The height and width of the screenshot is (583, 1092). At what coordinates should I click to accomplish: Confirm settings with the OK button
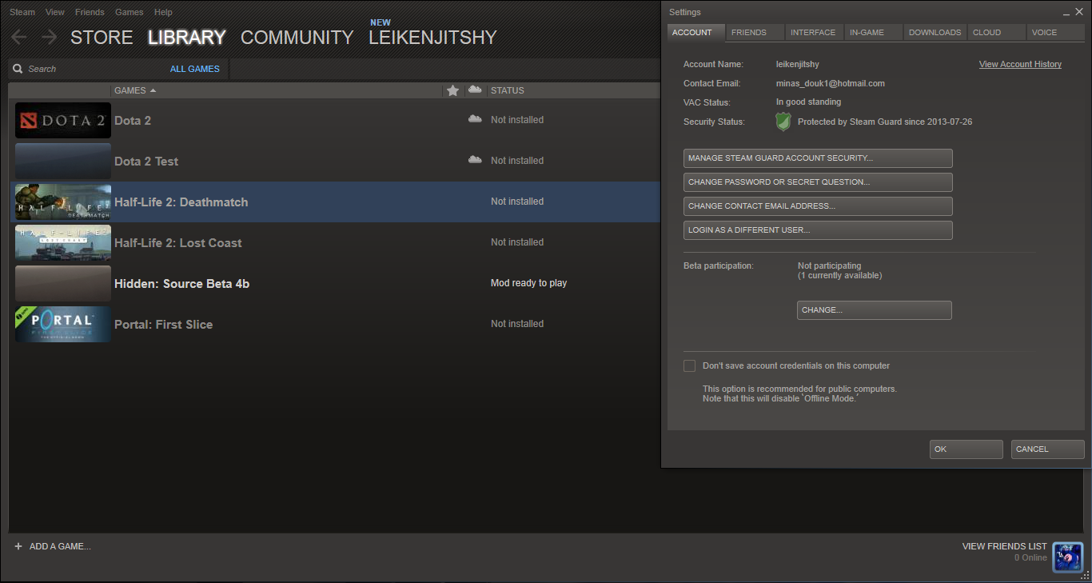pos(966,449)
